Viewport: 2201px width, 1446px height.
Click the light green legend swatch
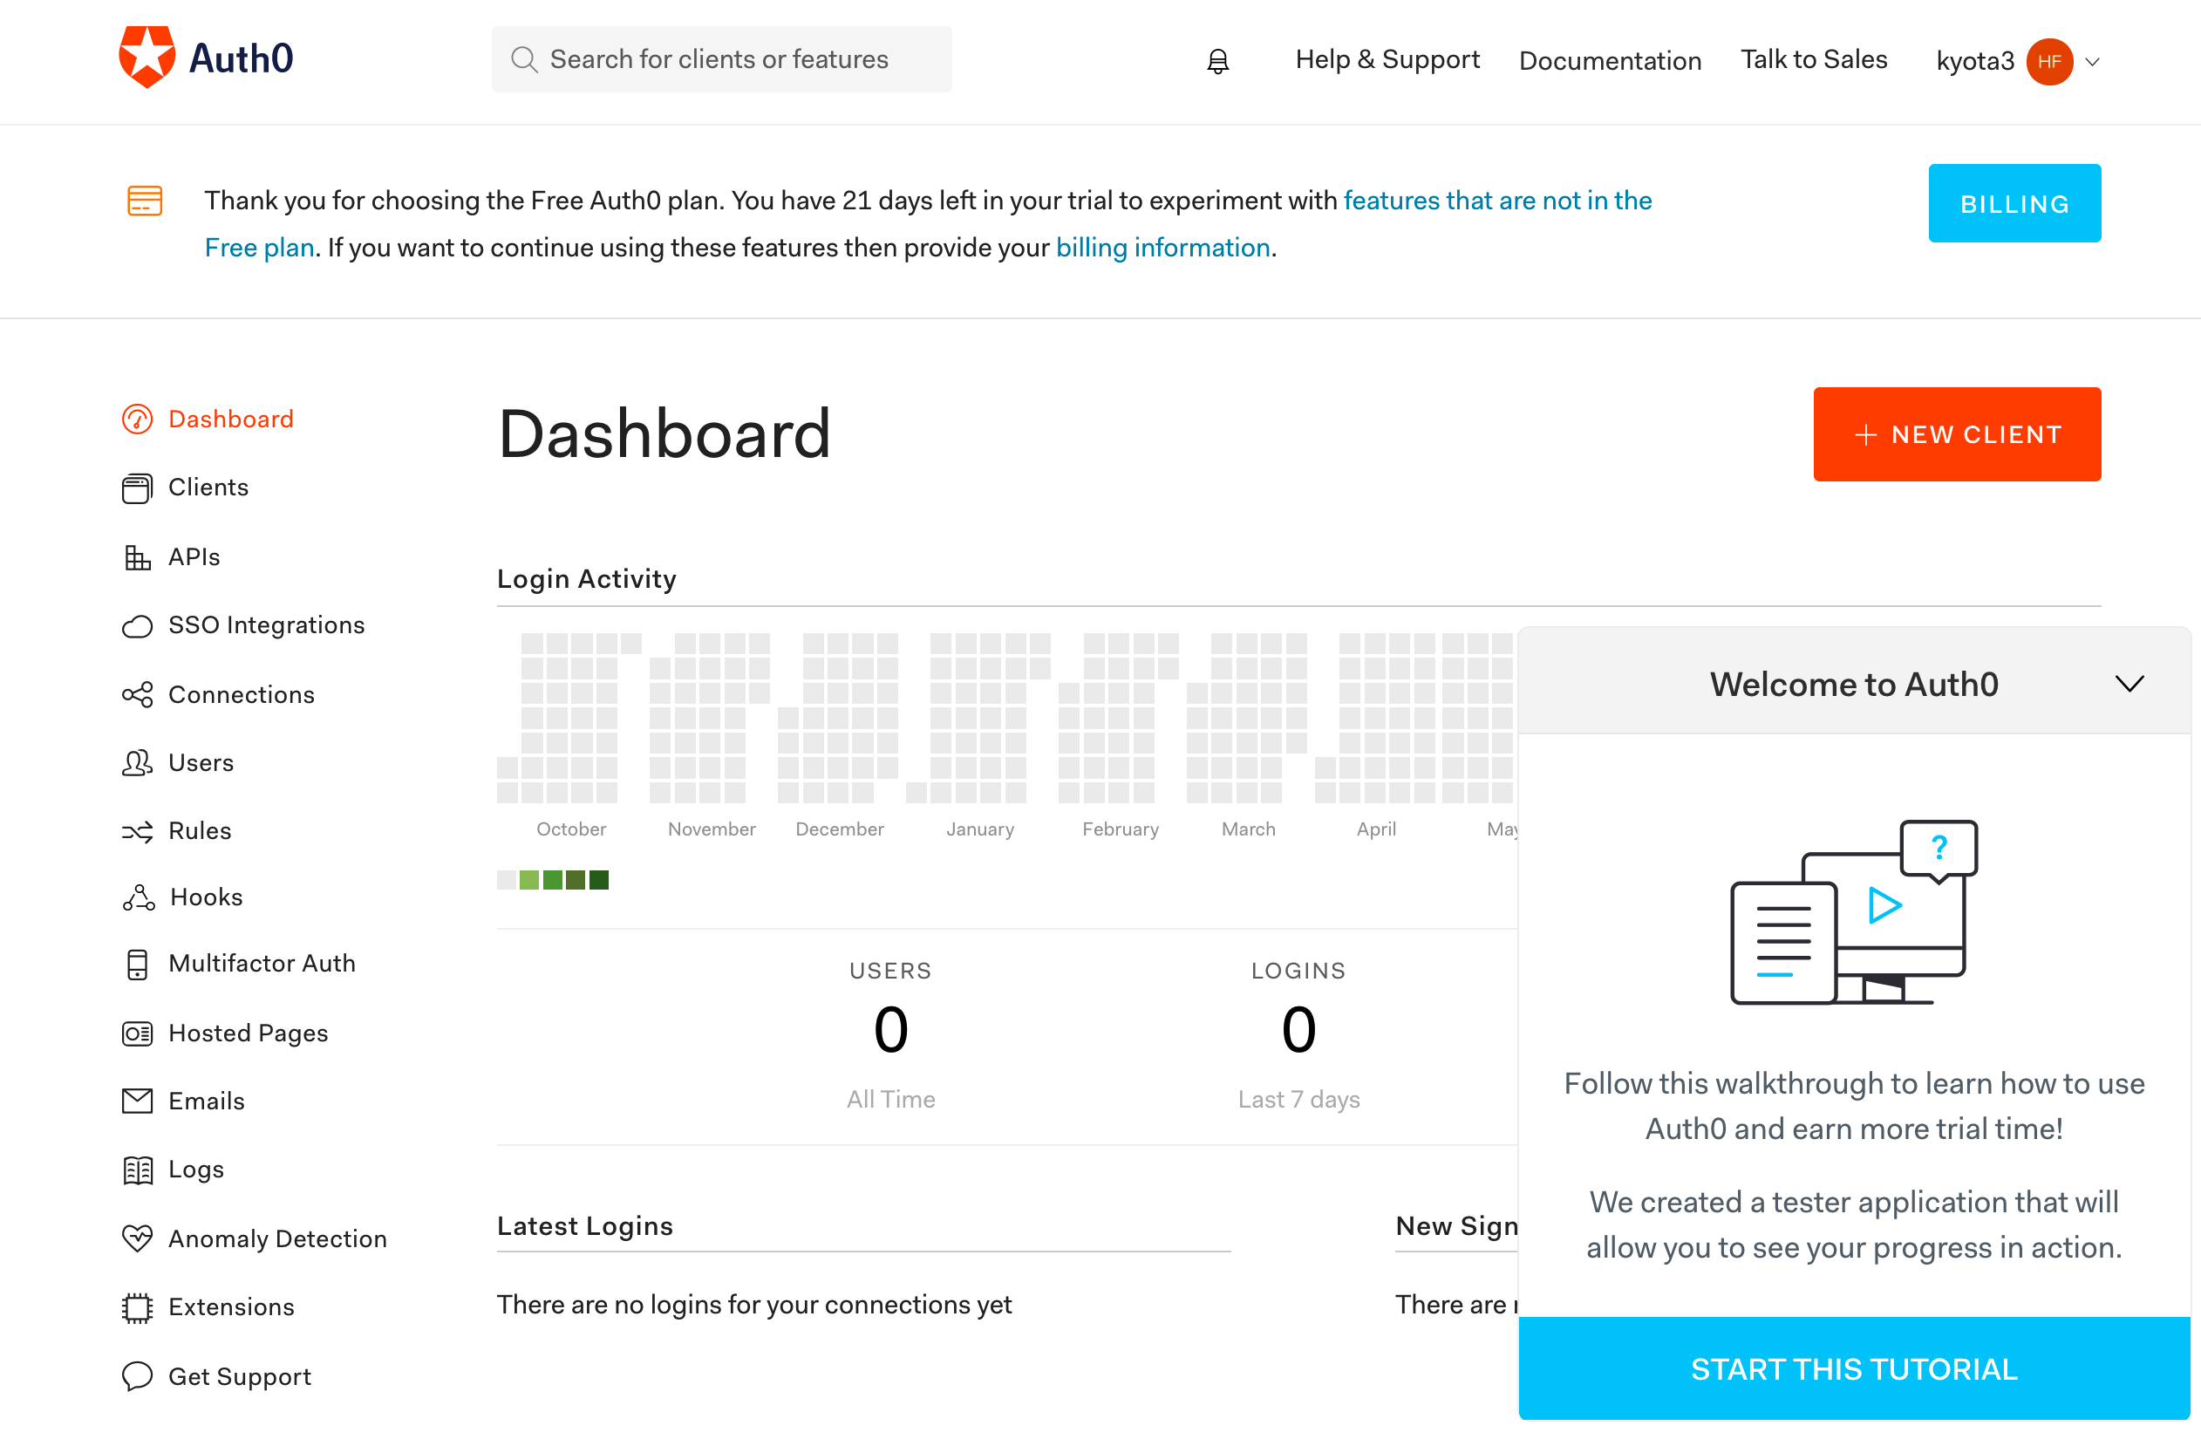[x=529, y=880]
